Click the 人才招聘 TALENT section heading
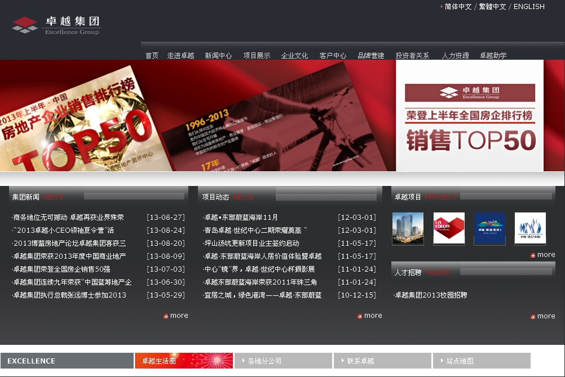565x377 pixels. [422, 273]
